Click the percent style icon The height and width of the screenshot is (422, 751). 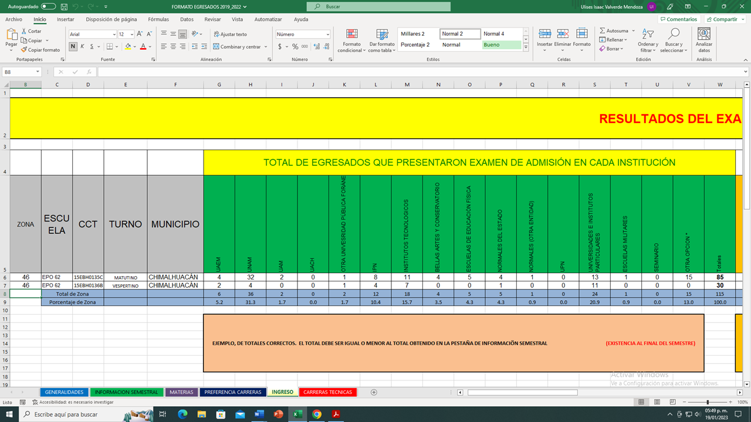[295, 46]
